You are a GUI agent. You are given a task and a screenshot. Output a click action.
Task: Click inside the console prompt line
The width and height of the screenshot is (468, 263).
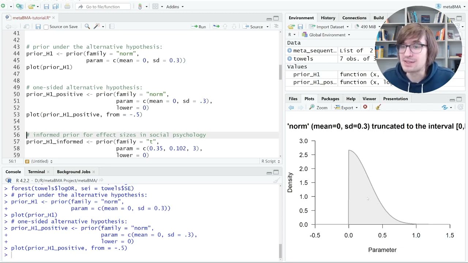pos(143,255)
